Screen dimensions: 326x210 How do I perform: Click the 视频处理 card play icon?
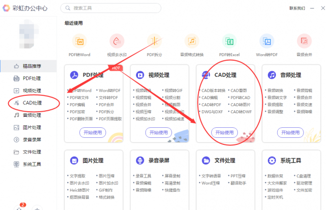140,75
